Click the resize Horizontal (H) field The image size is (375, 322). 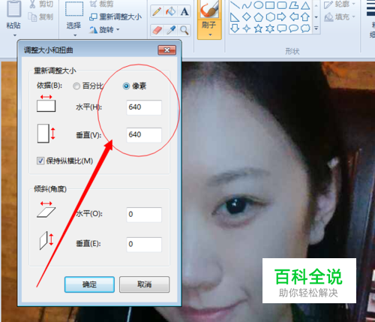(144, 107)
